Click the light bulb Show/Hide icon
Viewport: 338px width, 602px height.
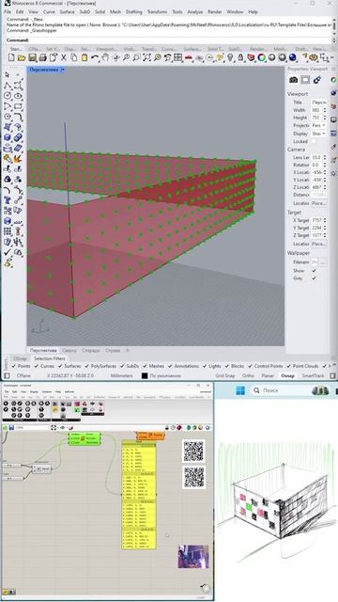(230, 57)
